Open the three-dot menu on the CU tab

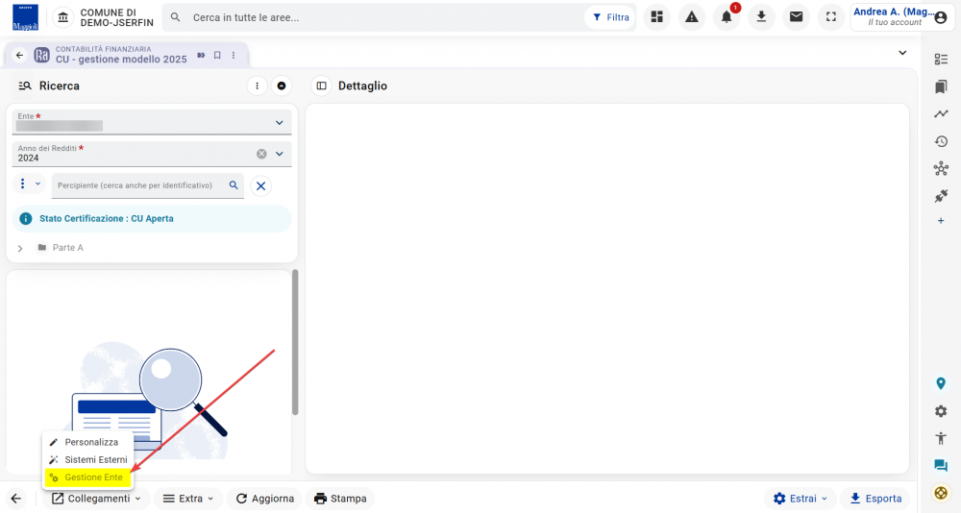pyautogui.click(x=234, y=55)
